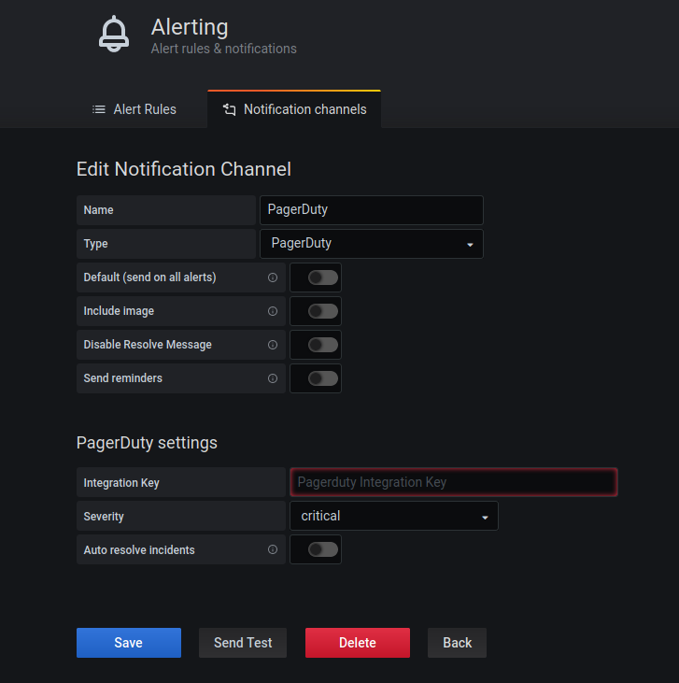Click the Send reminders label
The image size is (679, 683).
click(123, 378)
